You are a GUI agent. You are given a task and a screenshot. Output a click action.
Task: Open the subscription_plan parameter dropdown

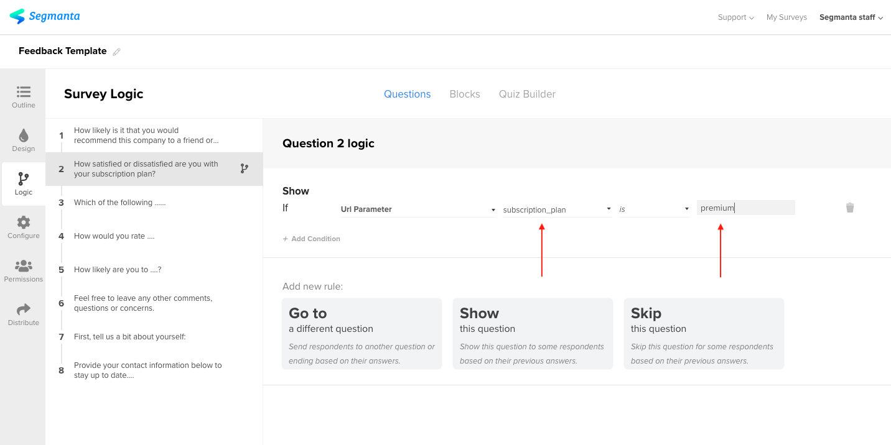click(x=557, y=209)
